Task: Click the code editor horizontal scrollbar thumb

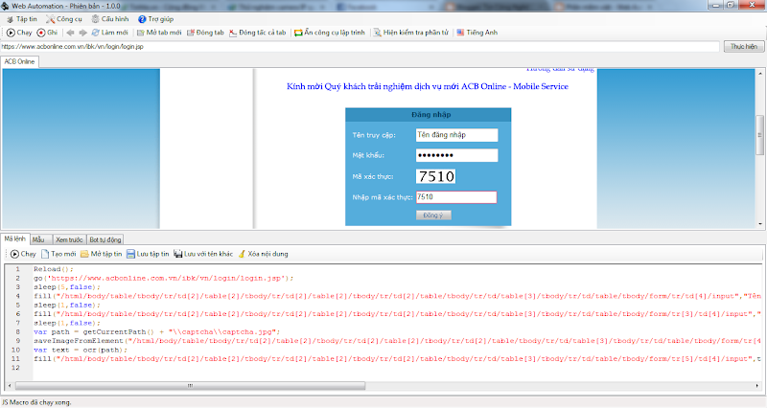Action: [x=190, y=386]
